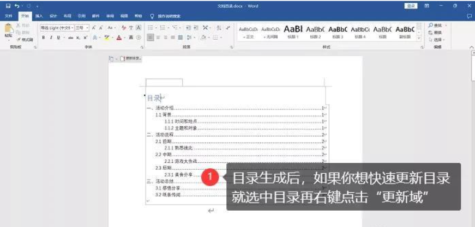Switch to the 设计 (Design) tab

[53, 16]
